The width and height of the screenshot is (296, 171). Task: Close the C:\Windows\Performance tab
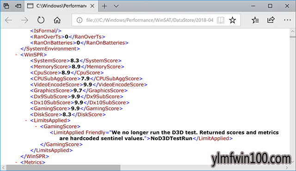(x=92, y=6)
